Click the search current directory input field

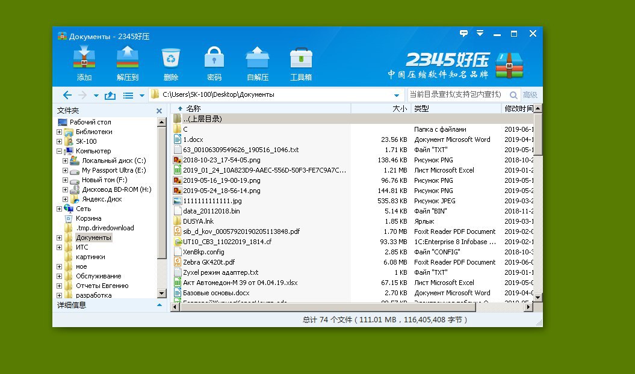[x=457, y=95]
